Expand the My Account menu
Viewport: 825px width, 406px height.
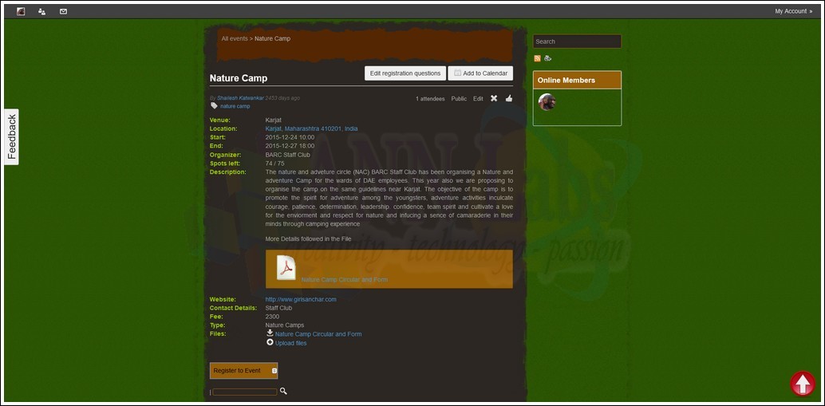(793, 11)
